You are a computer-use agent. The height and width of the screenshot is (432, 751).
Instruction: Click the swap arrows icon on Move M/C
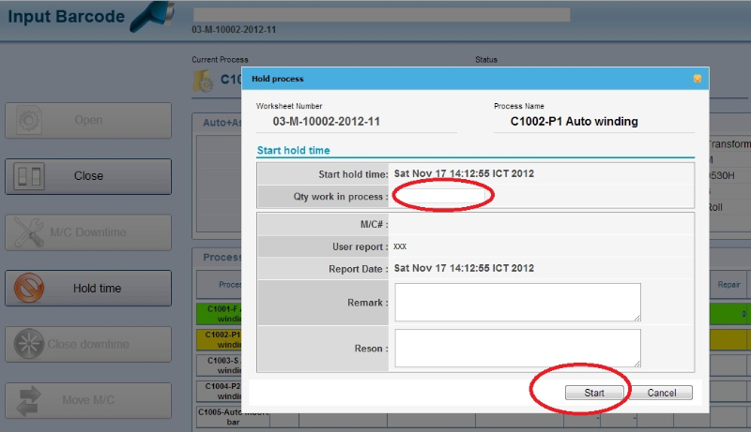coord(29,400)
